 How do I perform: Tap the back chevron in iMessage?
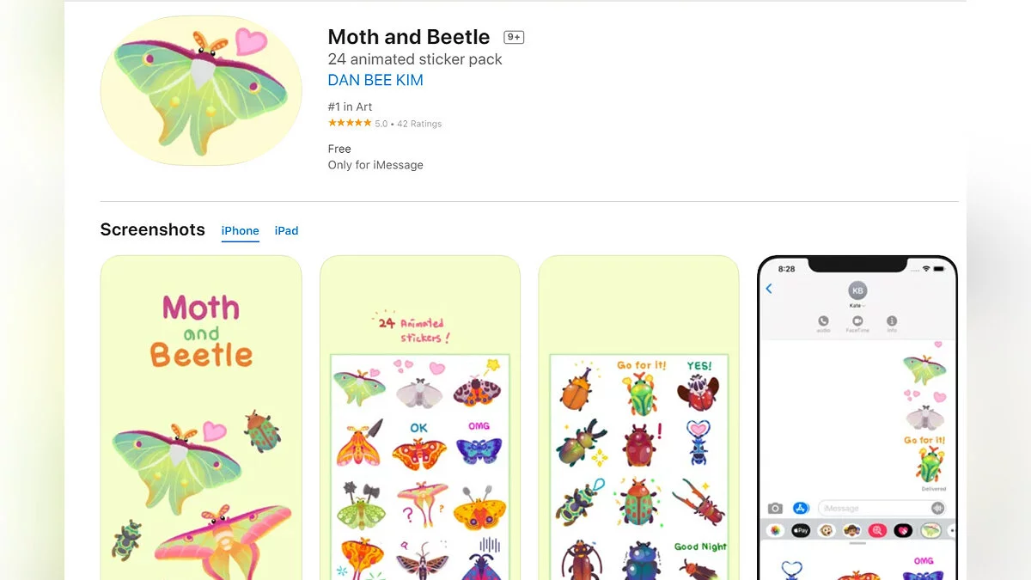pos(769,289)
